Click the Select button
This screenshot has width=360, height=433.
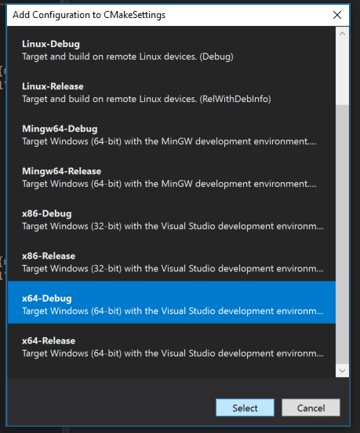pyautogui.click(x=245, y=408)
